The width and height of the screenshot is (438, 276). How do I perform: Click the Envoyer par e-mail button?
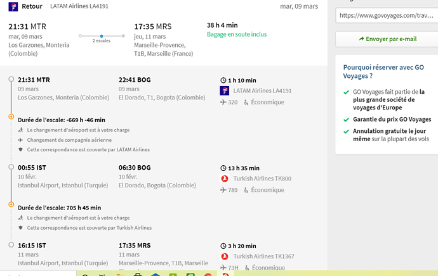coord(387,39)
